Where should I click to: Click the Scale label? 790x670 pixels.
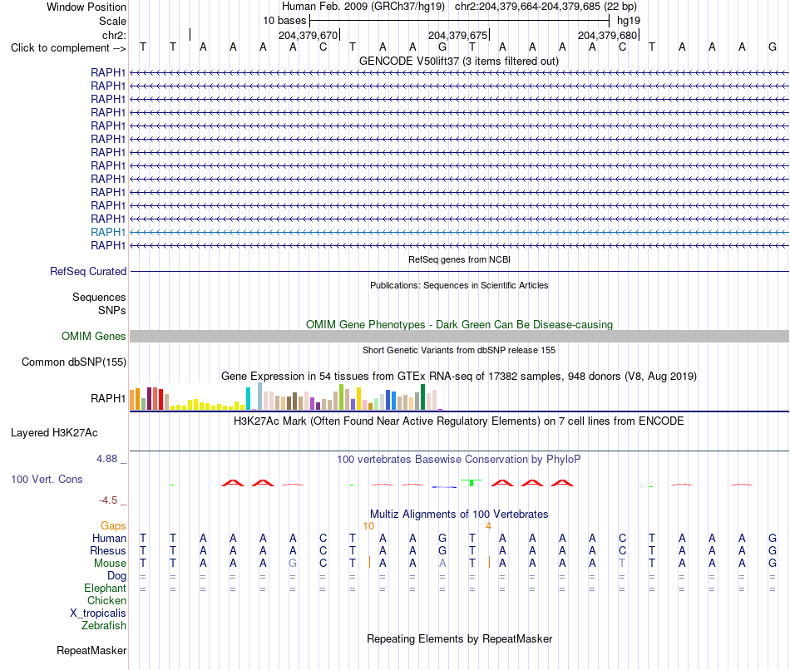pos(112,21)
